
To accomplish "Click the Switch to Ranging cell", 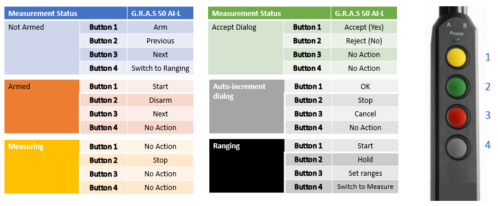I will pos(160,68).
